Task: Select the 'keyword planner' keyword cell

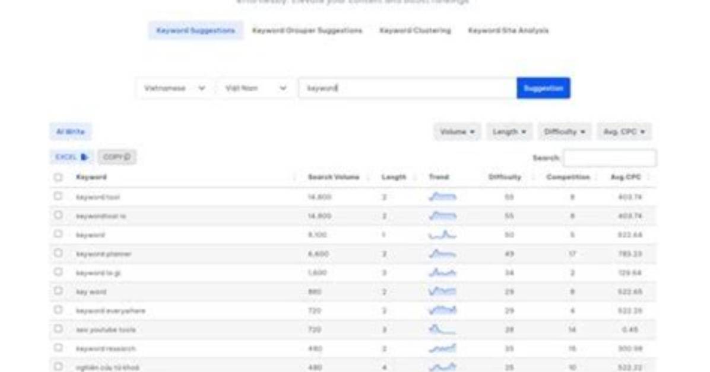Action: 104,254
